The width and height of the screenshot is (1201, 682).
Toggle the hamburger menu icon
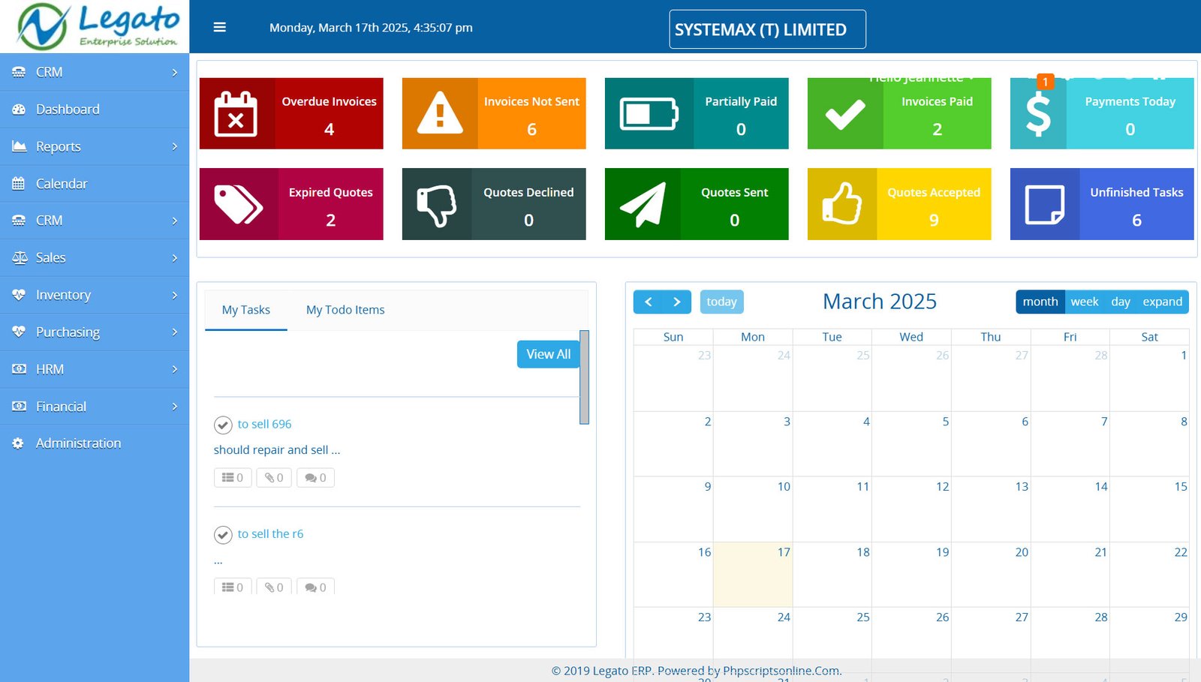pos(220,27)
